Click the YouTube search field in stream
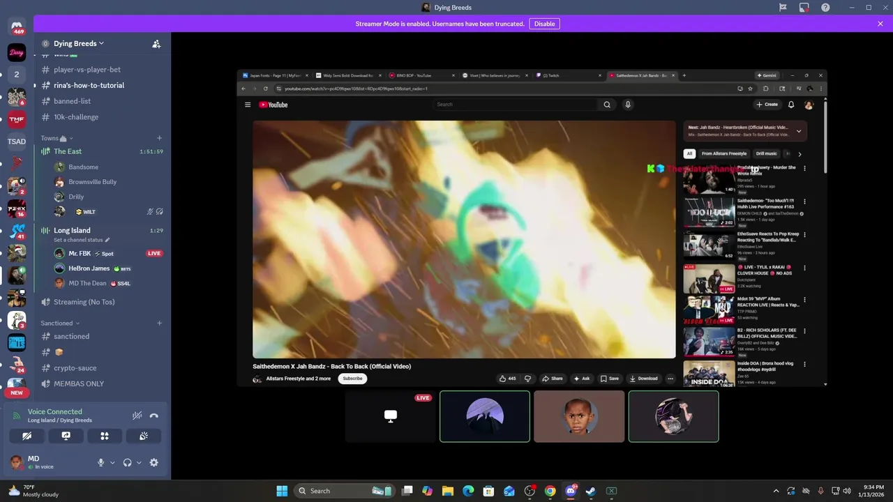This screenshot has width=893, height=502. click(514, 105)
